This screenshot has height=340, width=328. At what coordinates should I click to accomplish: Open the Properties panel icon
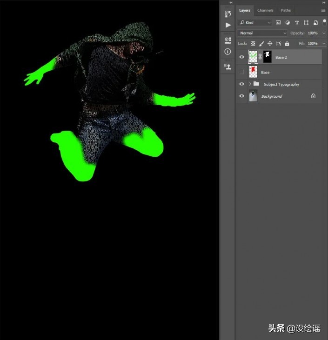coord(228,40)
